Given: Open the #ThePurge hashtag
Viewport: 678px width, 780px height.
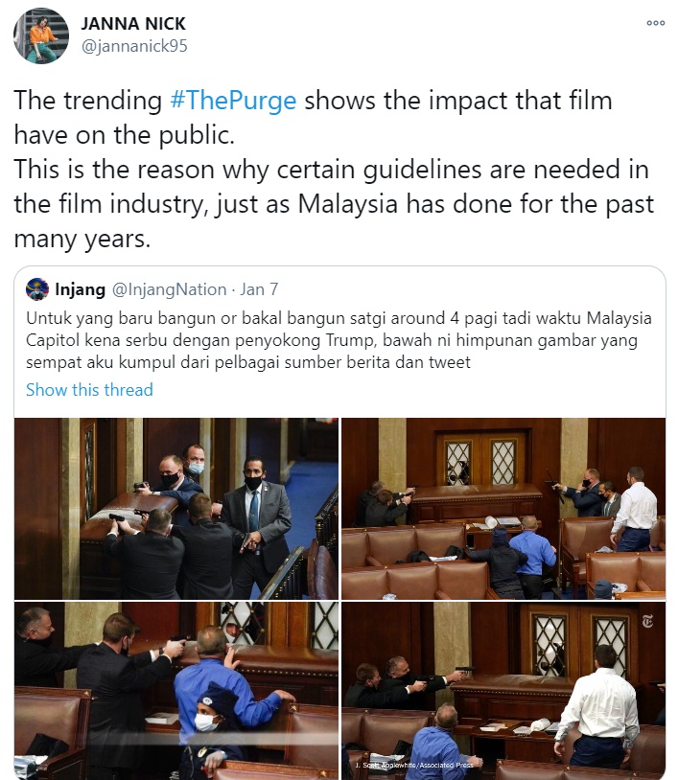Looking at the screenshot, I should 233,100.
